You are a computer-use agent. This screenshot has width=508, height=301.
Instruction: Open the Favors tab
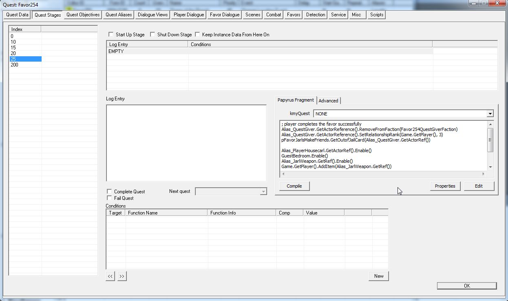tap(294, 15)
